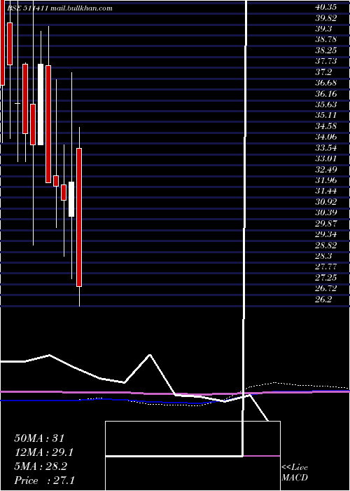This screenshot has width=350, height=491.
Task: Click the 50MA : 31 indicator text
Action: click(x=39, y=438)
